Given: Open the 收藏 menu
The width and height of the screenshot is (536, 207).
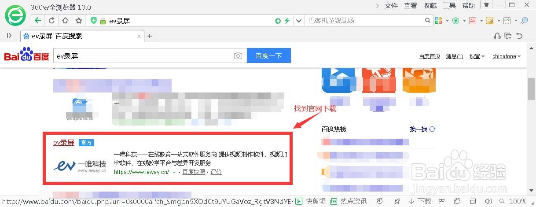Looking at the screenshot, I should click(x=430, y=6).
